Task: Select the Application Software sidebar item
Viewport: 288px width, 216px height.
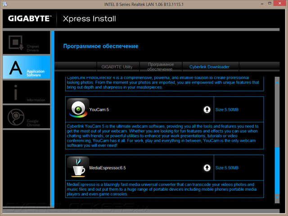Action: (27, 67)
